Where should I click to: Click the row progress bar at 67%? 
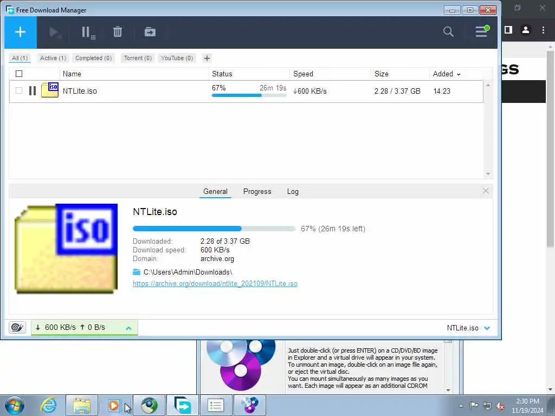pos(249,95)
